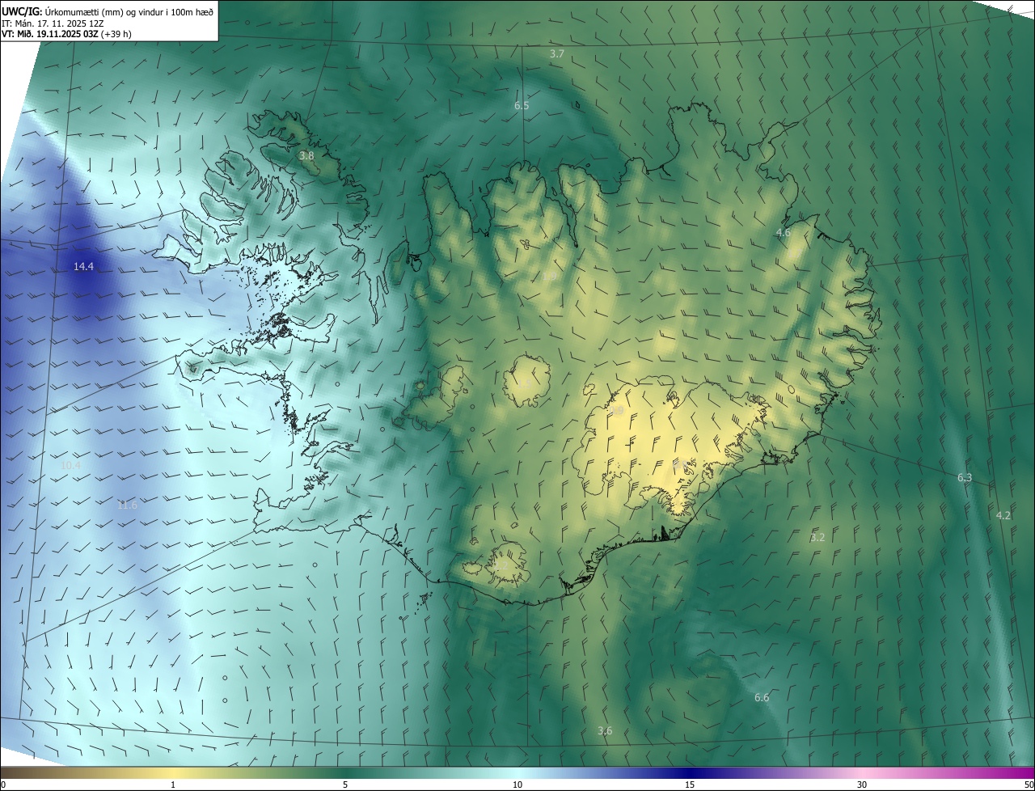Viewport: 1035px width, 791px height.
Task: Click the 3.8 value label
Action: (306, 155)
